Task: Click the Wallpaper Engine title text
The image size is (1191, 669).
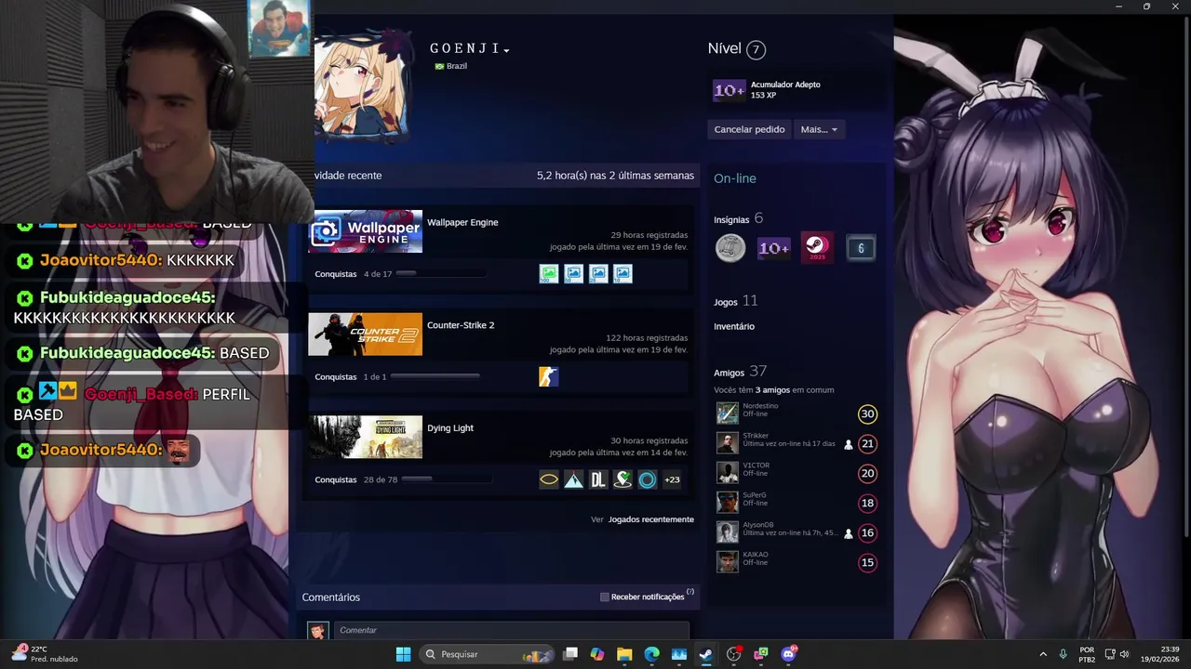Action: (x=462, y=222)
